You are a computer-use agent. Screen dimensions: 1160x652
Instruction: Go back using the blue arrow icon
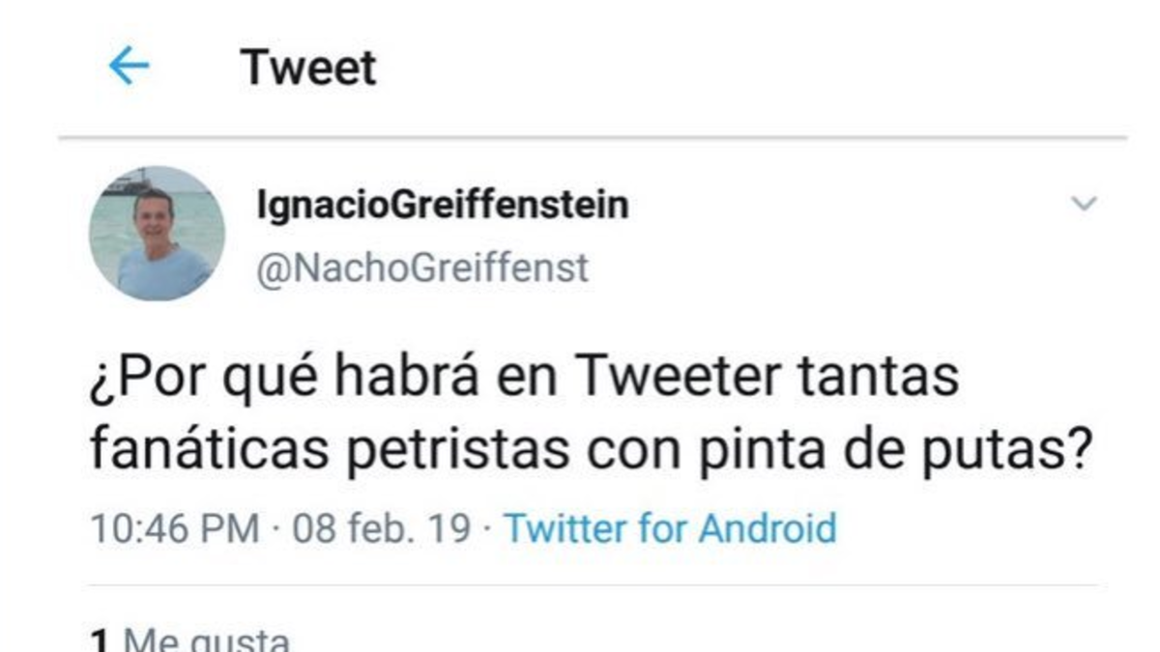tap(129, 68)
